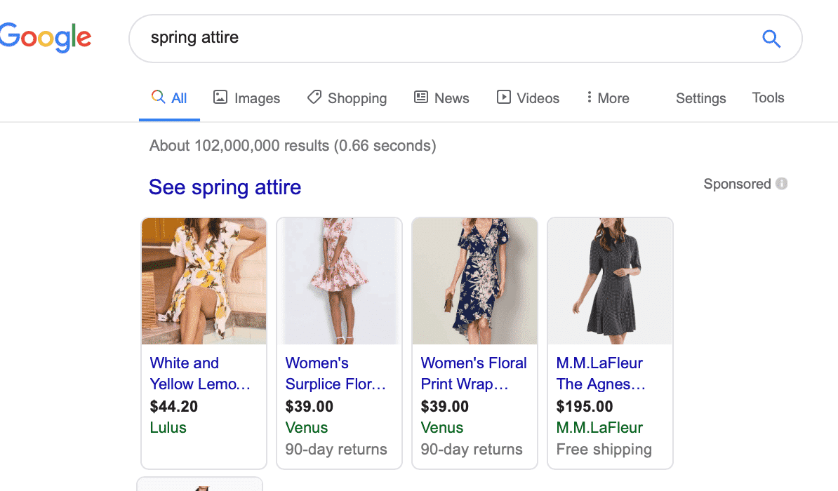Click the $44.20 price
Image resolution: width=838 pixels, height=491 pixels.
173,406
